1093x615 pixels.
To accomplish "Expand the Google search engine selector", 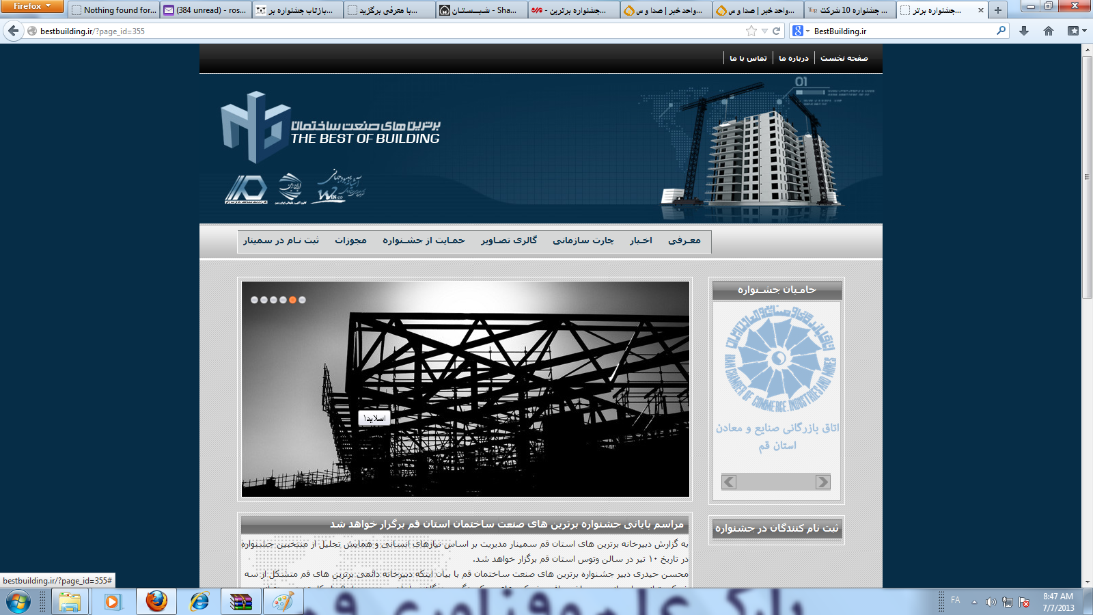I will click(x=799, y=31).
